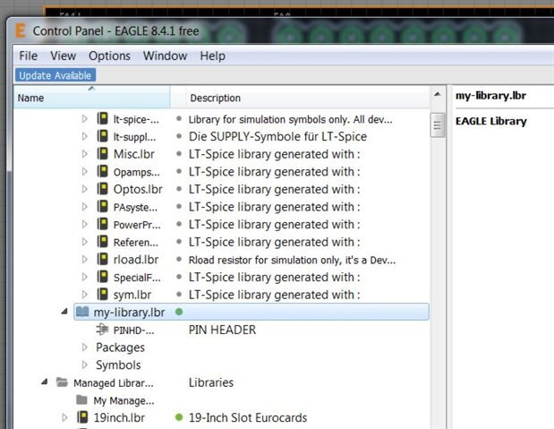Click the open book icon for my-library.lbr

tap(82, 312)
